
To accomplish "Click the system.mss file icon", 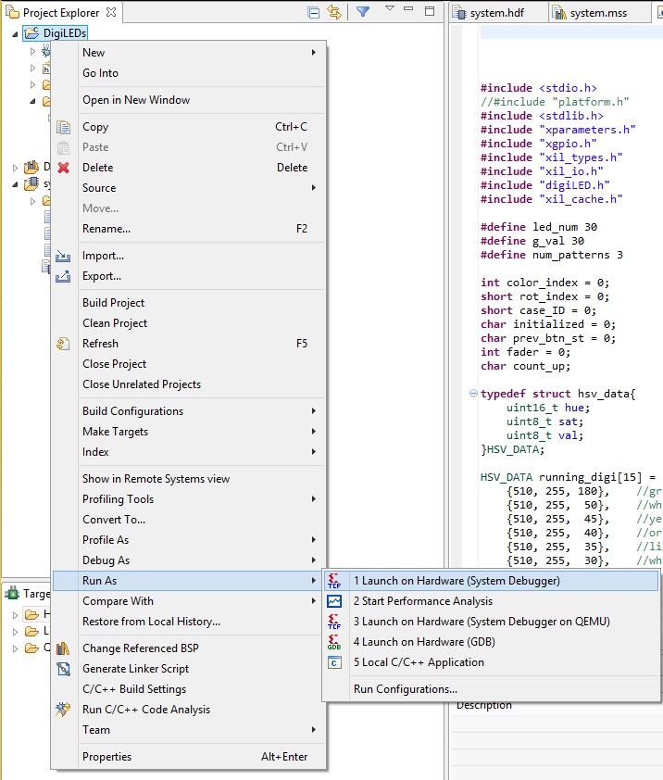I will (559, 13).
